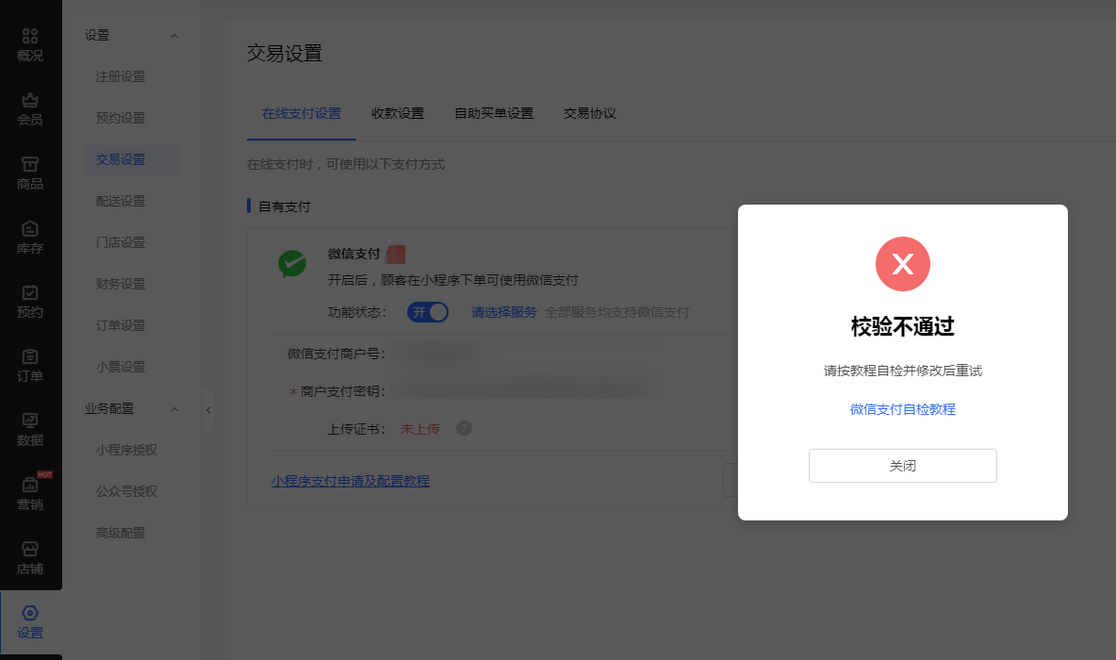The height and width of the screenshot is (660, 1116).
Task: Open the 订单 orders sidebar icon
Action: point(30,365)
